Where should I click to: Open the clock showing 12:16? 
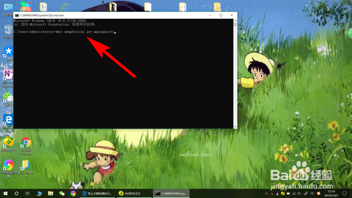coord(331,193)
